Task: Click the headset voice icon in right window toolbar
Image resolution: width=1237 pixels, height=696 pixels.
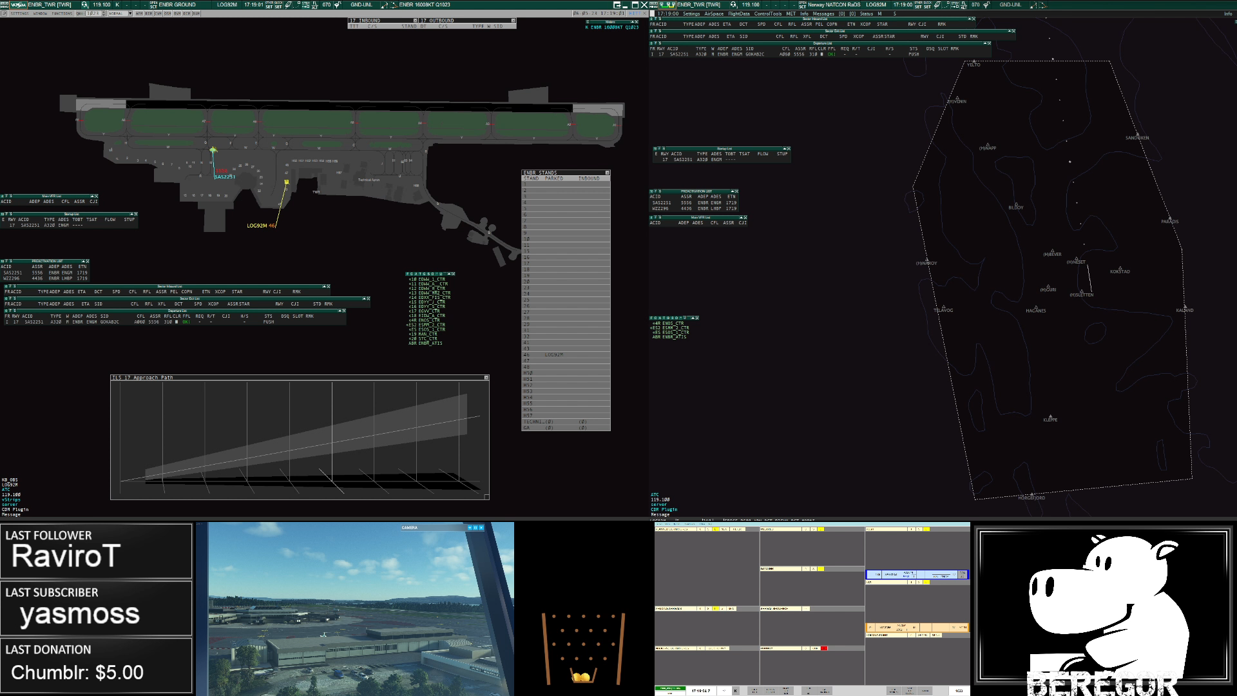Action: coord(733,5)
